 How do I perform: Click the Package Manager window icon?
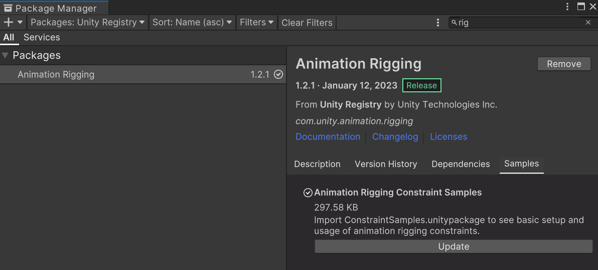coord(8,8)
